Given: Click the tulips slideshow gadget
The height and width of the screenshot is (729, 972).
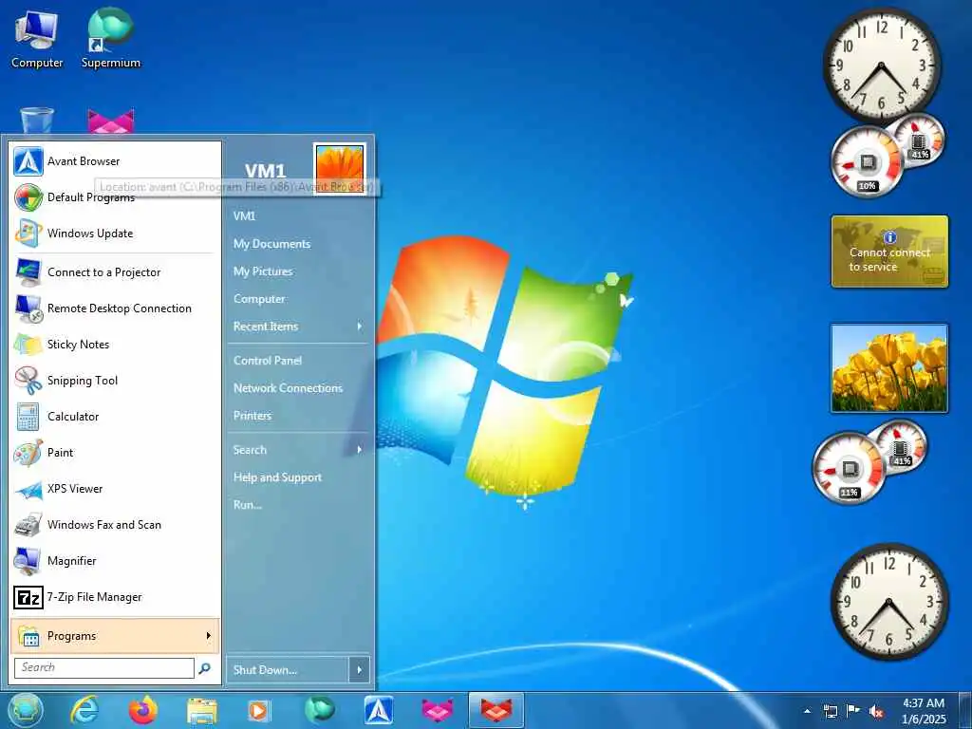Looking at the screenshot, I should pyautogui.click(x=888, y=368).
